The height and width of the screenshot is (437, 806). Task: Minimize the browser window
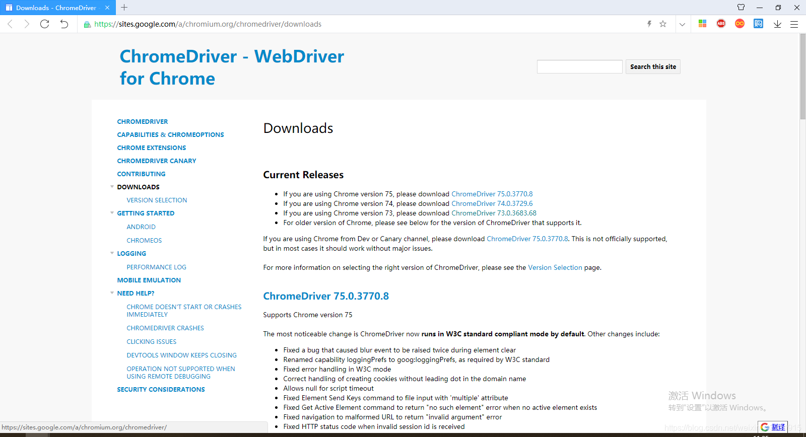pos(760,8)
